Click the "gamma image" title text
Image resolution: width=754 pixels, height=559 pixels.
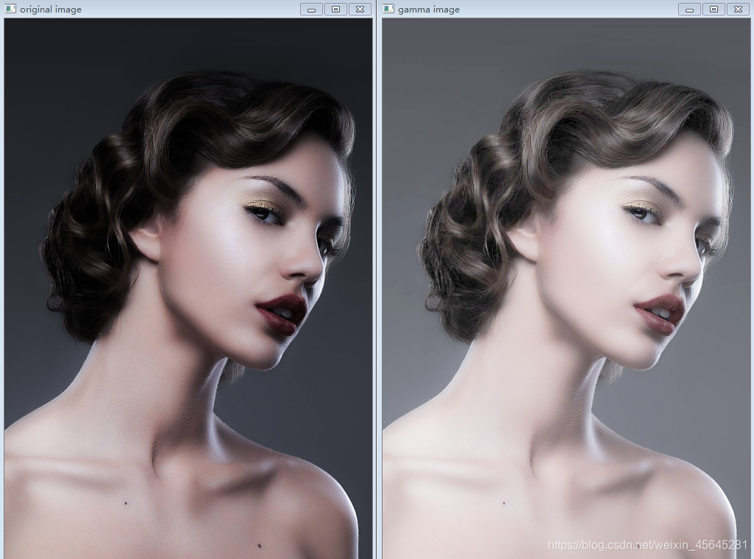(428, 10)
